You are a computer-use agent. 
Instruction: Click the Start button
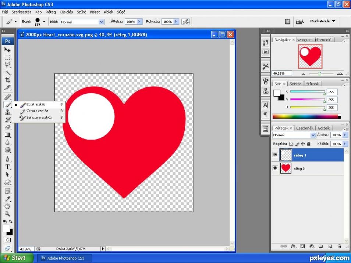16,258
